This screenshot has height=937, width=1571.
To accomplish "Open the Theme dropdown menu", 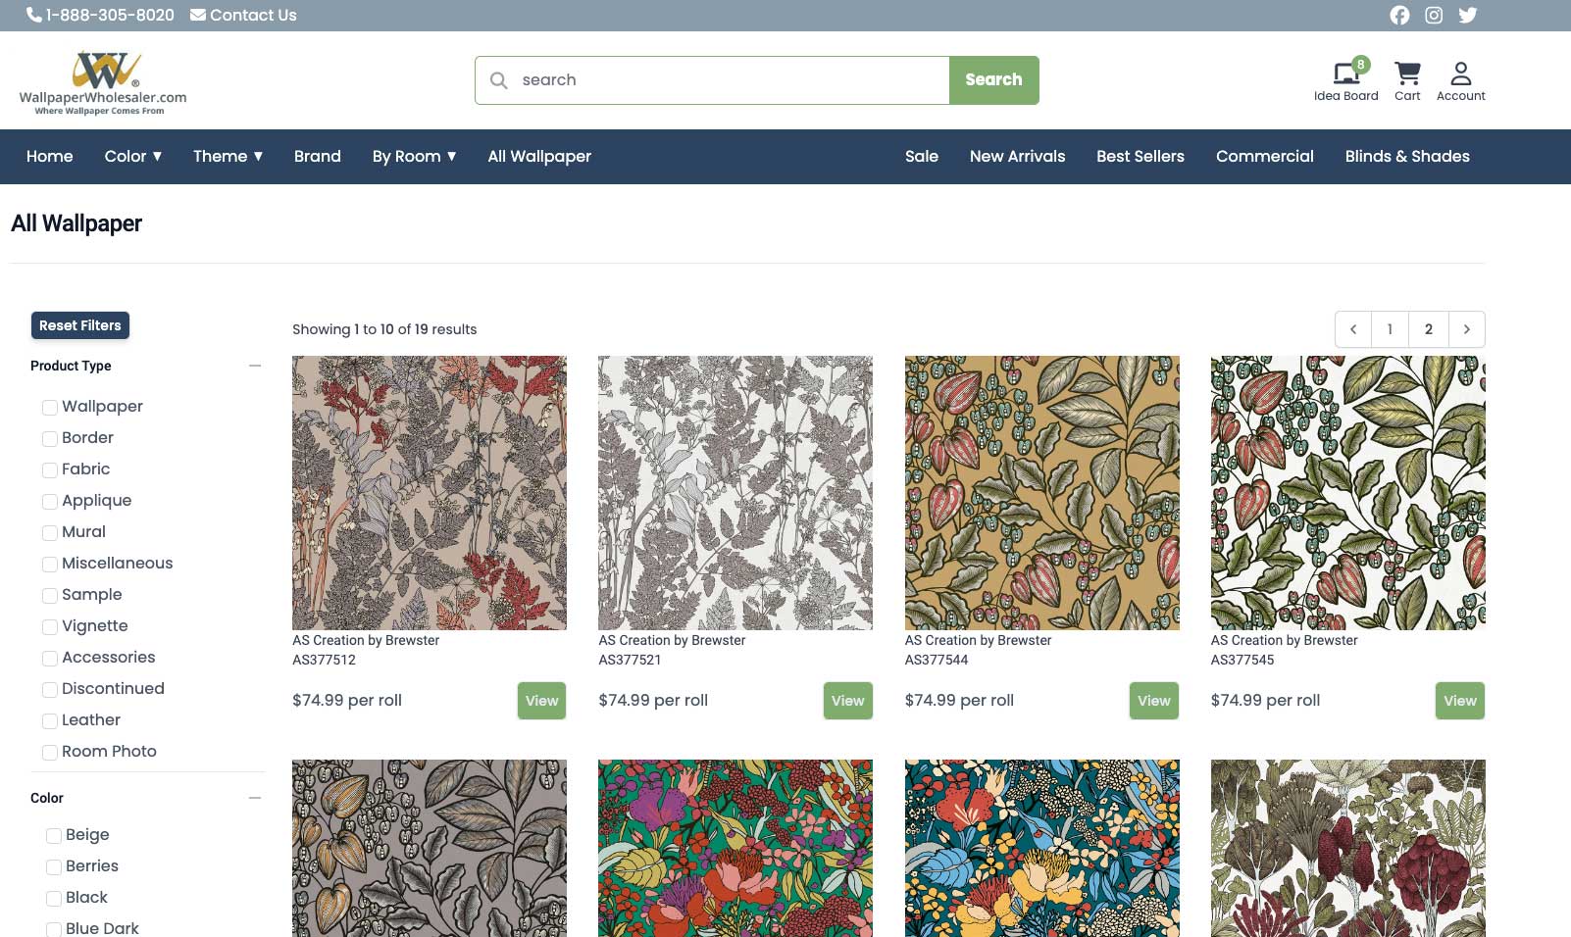I will (228, 157).
